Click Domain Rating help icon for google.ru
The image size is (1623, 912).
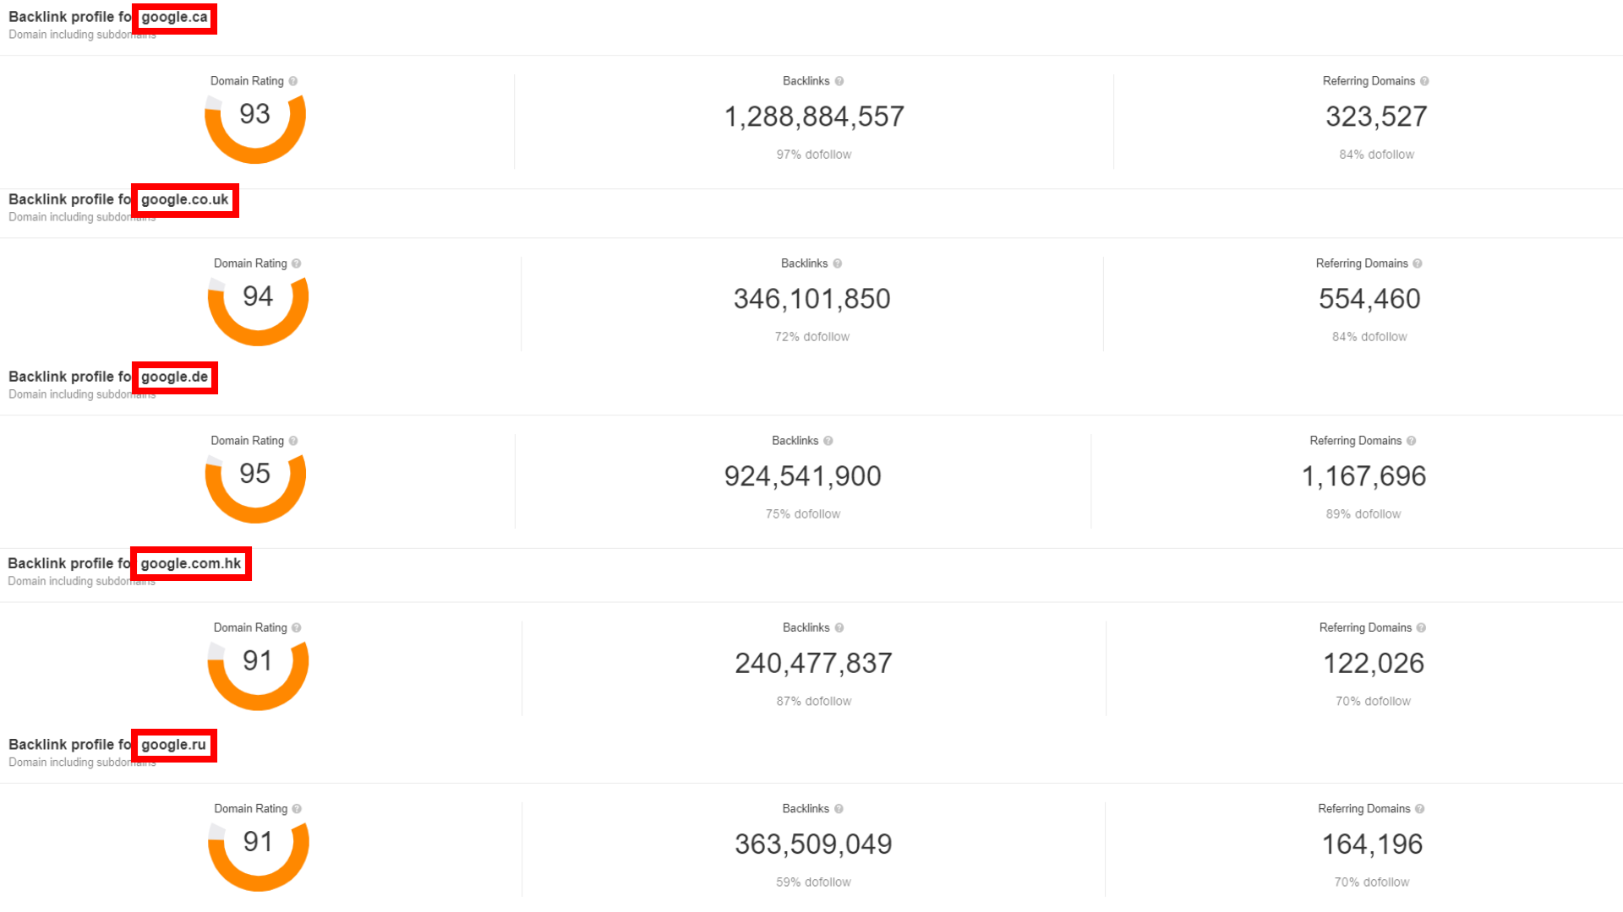pyautogui.click(x=297, y=809)
